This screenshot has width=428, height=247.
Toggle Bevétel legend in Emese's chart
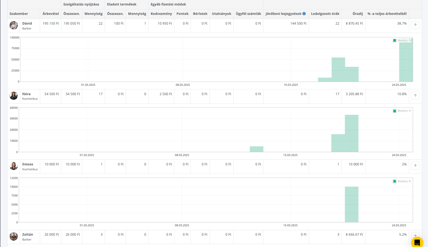[402, 181]
